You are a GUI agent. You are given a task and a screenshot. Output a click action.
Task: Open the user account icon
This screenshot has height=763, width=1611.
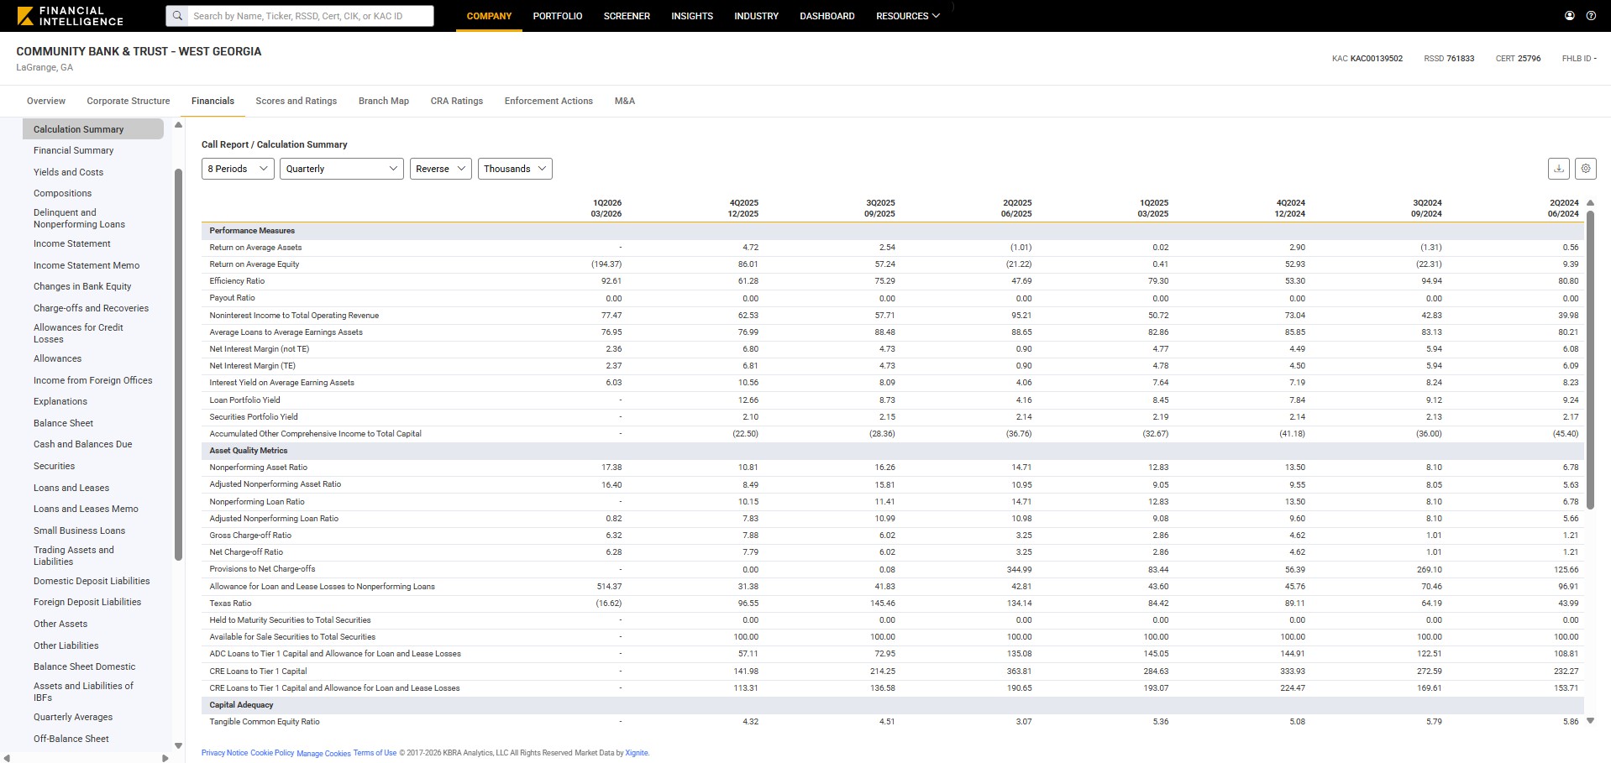pyautogui.click(x=1569, y=16)
